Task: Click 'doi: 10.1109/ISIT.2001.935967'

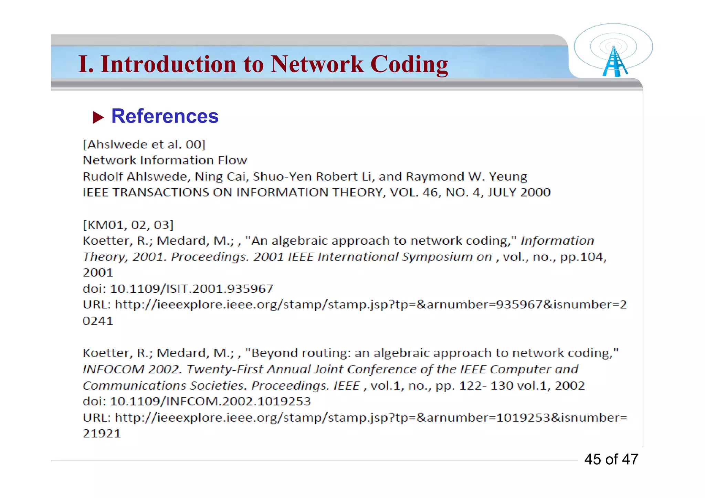Action: [178, 289]
